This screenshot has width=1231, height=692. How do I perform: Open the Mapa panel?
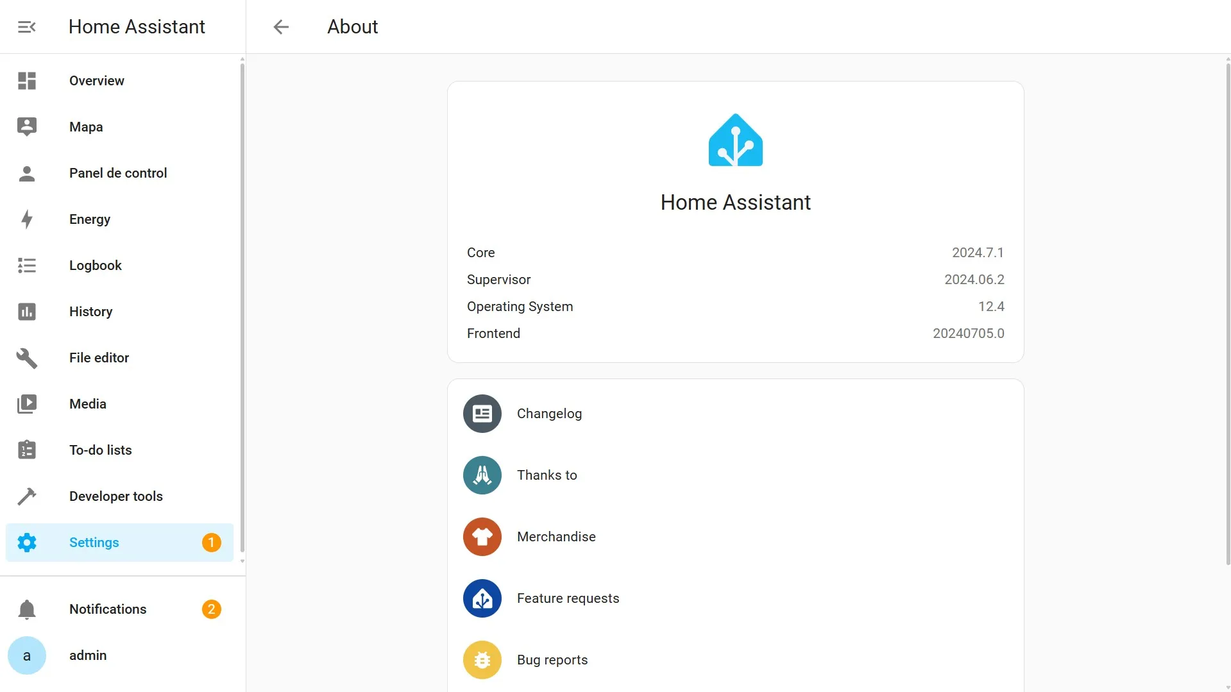coord(120,127)
